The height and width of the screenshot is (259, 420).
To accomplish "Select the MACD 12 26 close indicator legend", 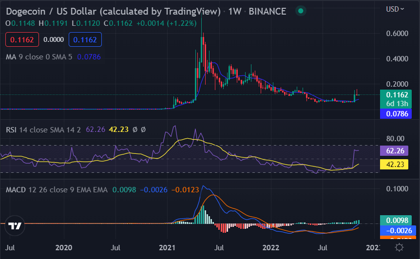I will tap(57, 190).
